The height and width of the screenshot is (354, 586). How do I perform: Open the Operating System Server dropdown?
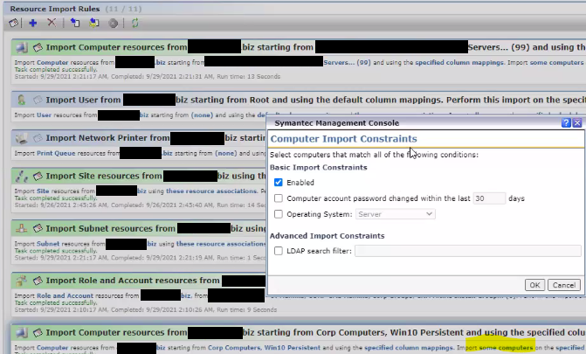click(x=395, y=214)
